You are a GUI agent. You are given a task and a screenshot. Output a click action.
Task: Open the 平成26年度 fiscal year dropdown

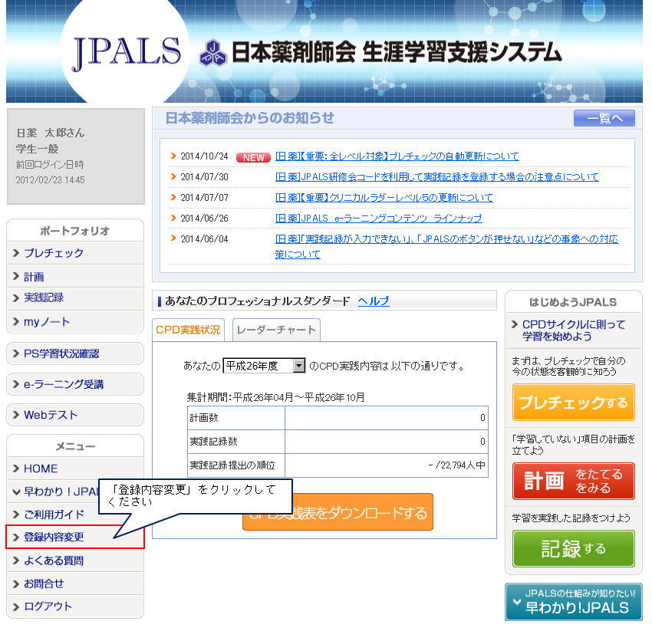[x=264, y=366]
